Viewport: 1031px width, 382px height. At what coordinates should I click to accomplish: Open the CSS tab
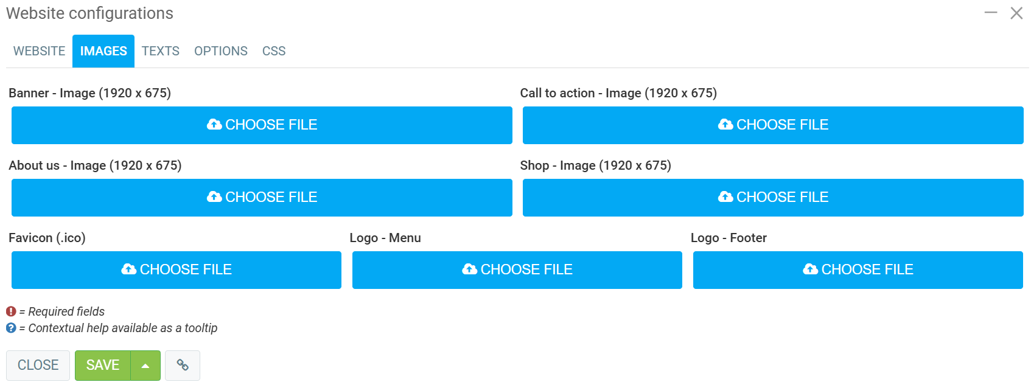point(274,51)
